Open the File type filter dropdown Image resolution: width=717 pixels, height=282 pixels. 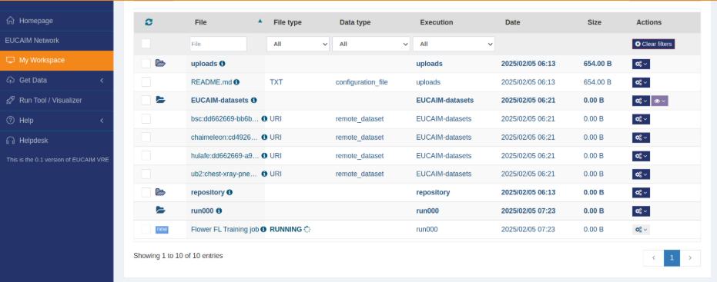(x=298, y=45)
